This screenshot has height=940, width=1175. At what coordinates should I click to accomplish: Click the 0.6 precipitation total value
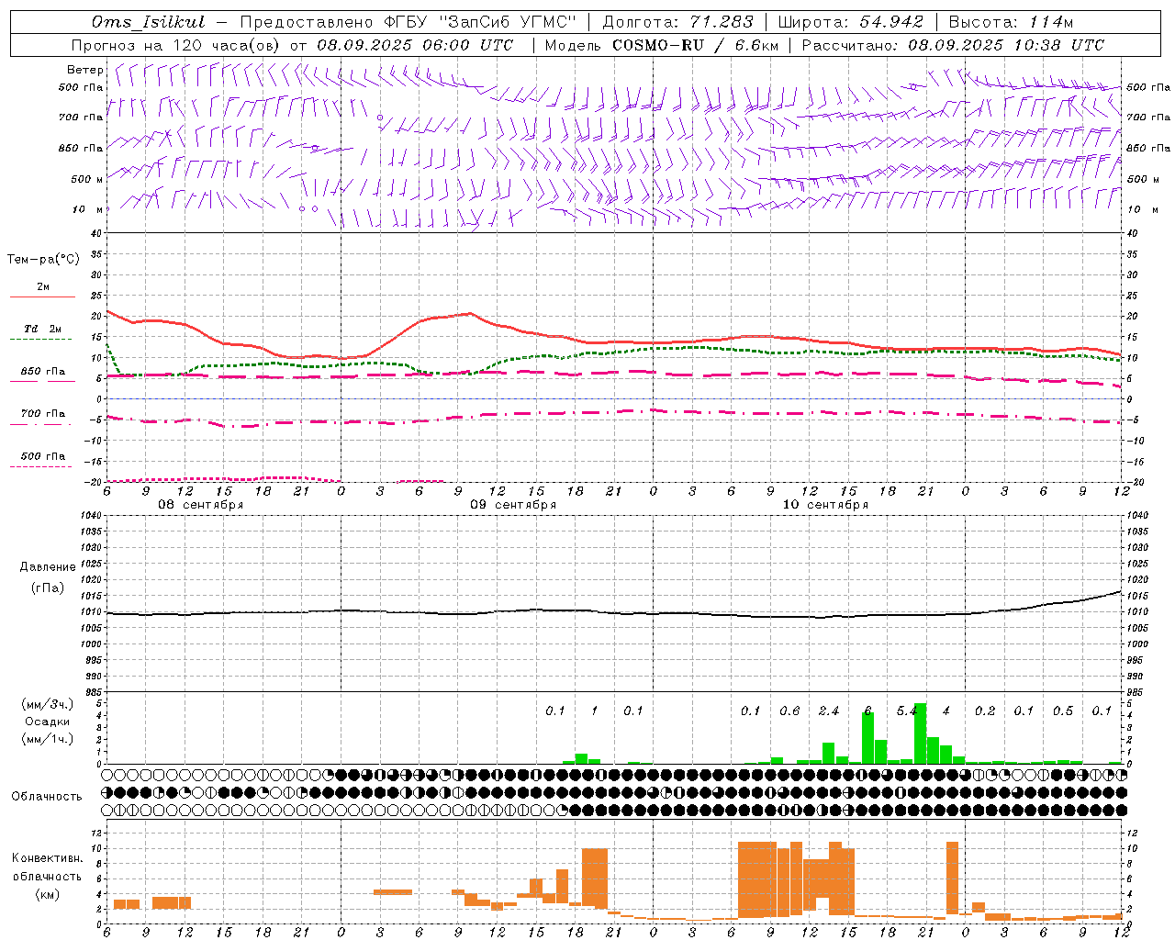[x=789, y=711]
